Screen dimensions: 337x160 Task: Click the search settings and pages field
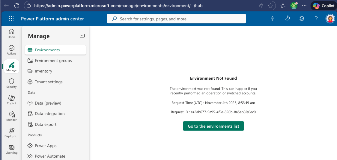176,19
